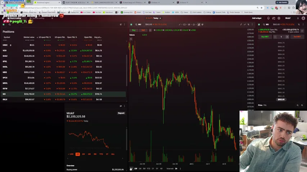The image size is (307, 172).
Task: Switch to Stock trading layout tab
Action: (14, 18)
